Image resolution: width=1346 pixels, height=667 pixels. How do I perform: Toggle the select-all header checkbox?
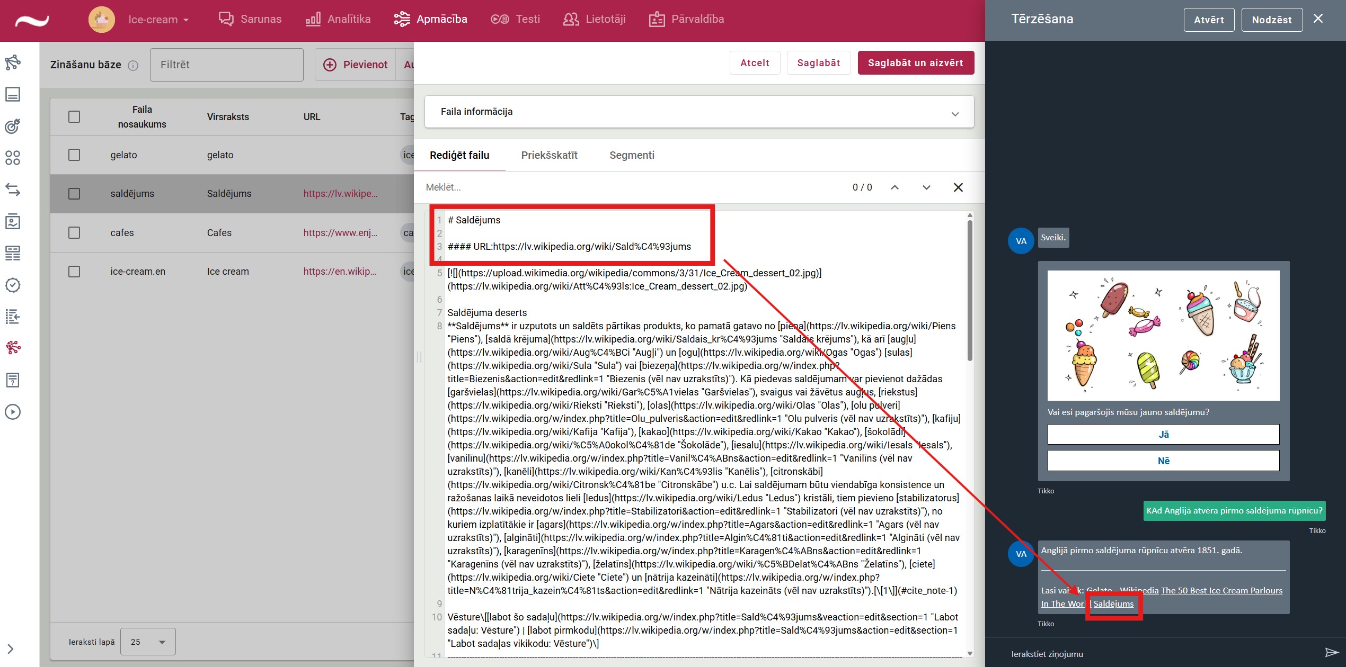[x=74, y=116]
